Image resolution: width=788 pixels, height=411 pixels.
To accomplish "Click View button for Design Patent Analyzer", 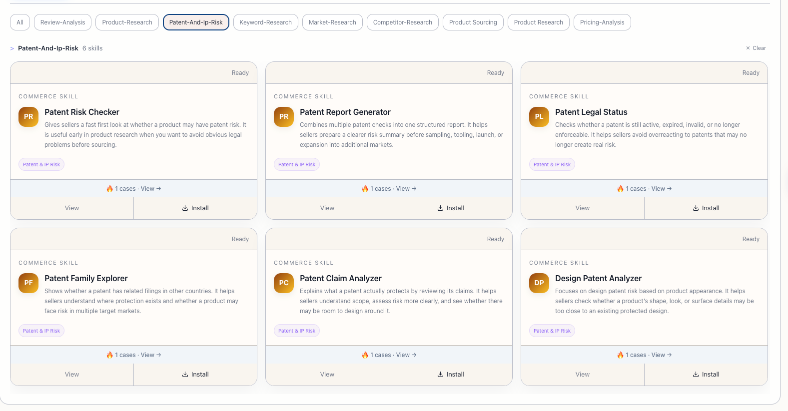I will pos(583,375).
